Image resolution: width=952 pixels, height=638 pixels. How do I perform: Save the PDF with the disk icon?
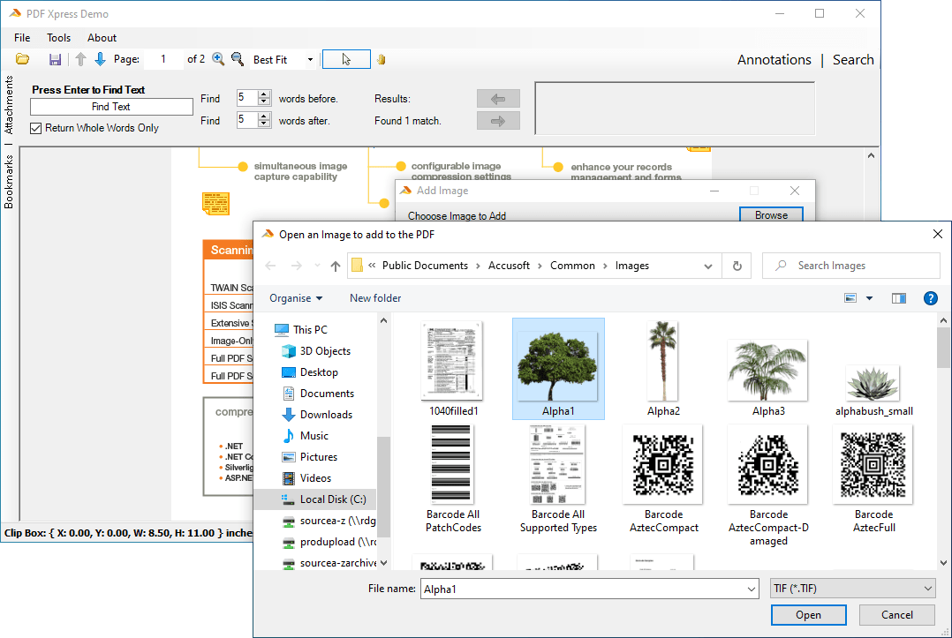tap(55, 59)
